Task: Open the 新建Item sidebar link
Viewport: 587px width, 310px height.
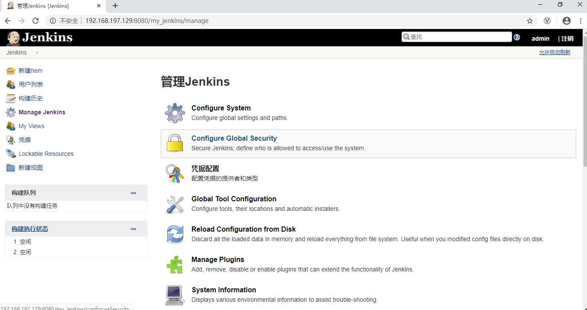Action: click(x=30, y=71)
